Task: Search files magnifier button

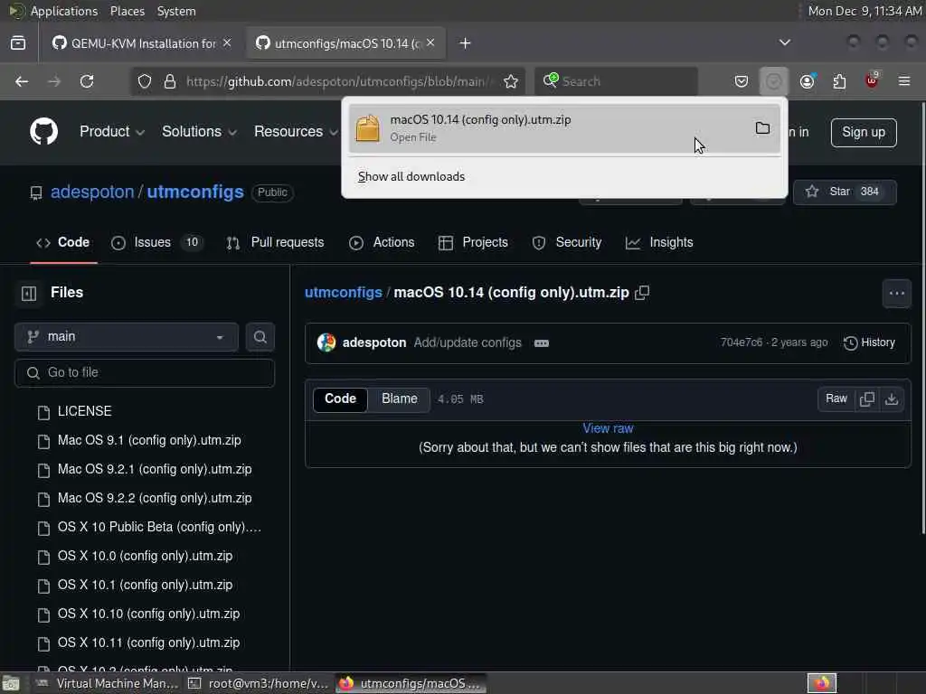Action: click(x=260, y=337)
